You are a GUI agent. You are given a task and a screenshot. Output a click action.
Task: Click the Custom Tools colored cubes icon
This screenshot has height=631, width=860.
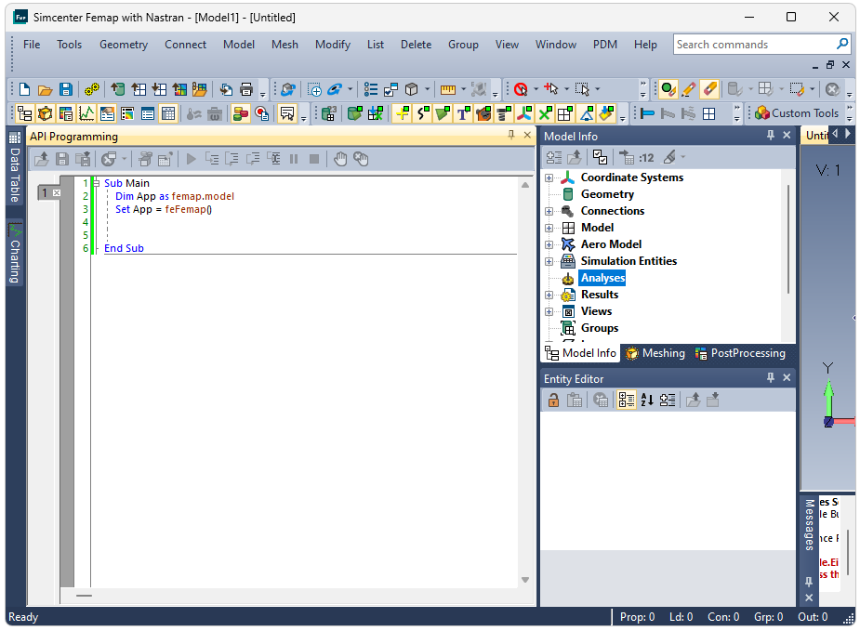pyautogui.click(x=761, y=113)
